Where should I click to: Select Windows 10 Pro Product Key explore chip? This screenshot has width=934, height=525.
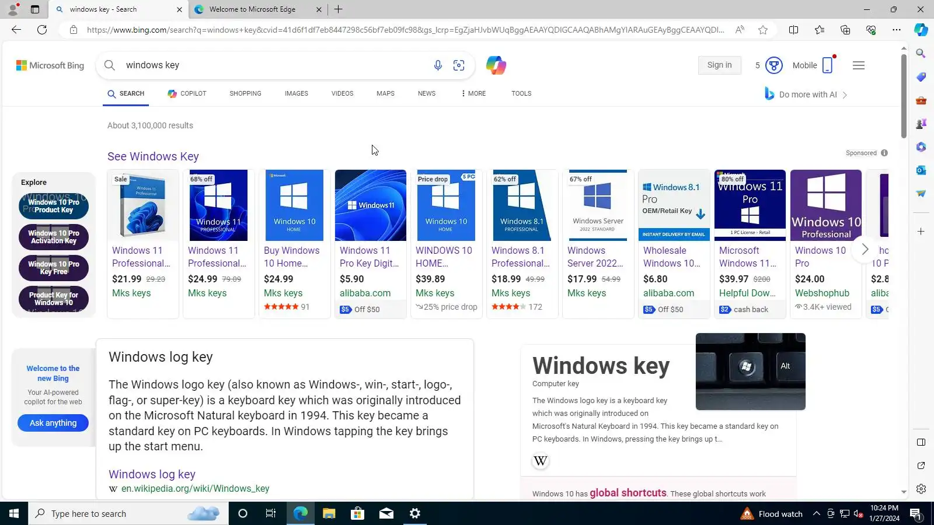click(54, 206)
